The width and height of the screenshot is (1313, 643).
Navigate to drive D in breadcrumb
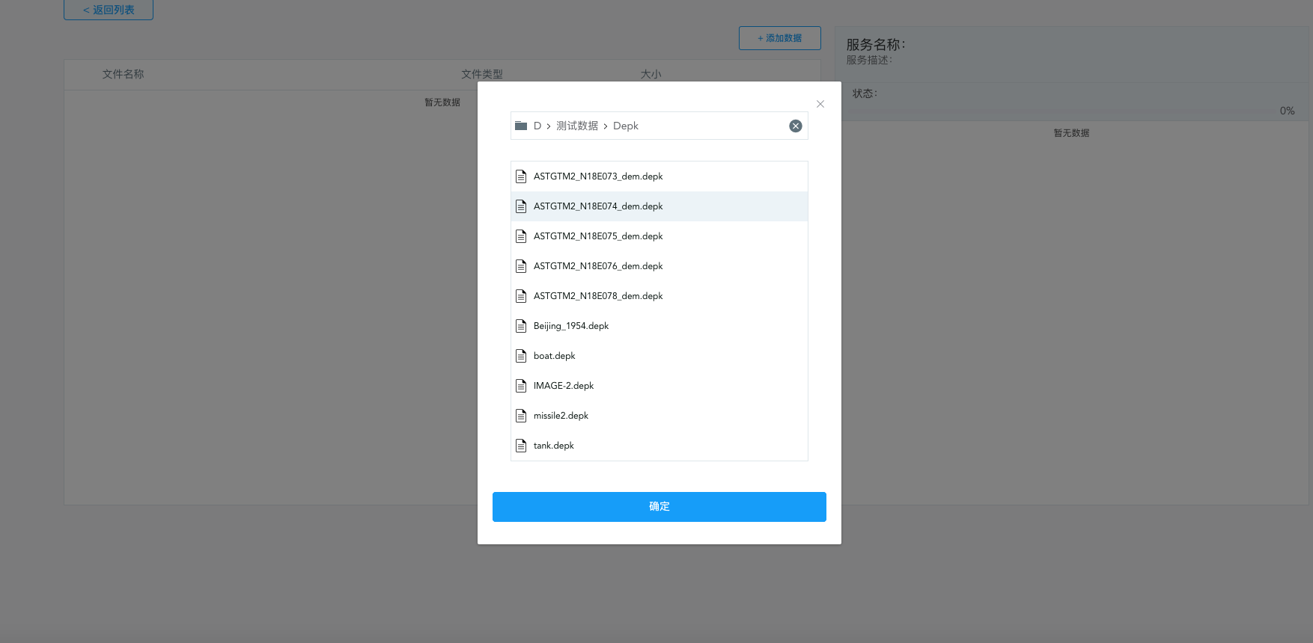coord(537,126)
